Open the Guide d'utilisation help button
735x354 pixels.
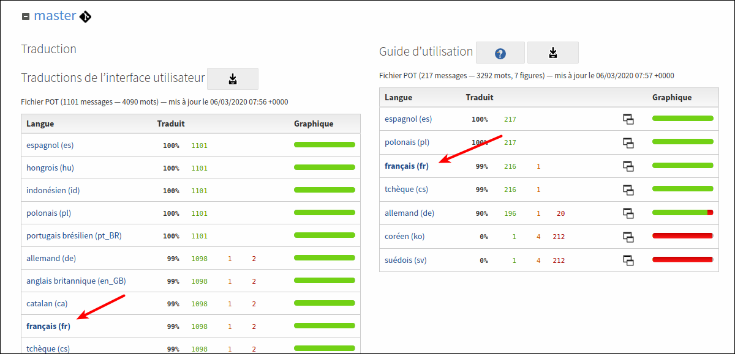tap(500, 53)
